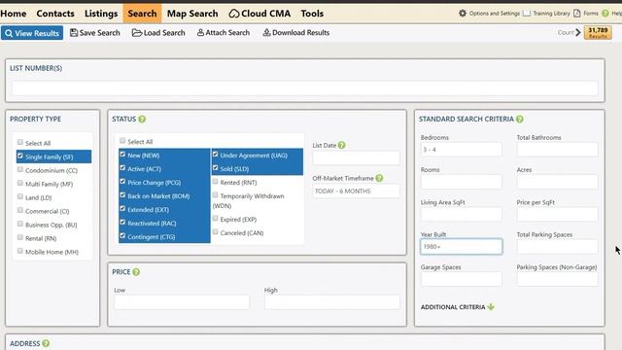This screenshot has height=350, width=622.
Task: Focus the Rooms field
Action: 461,182
